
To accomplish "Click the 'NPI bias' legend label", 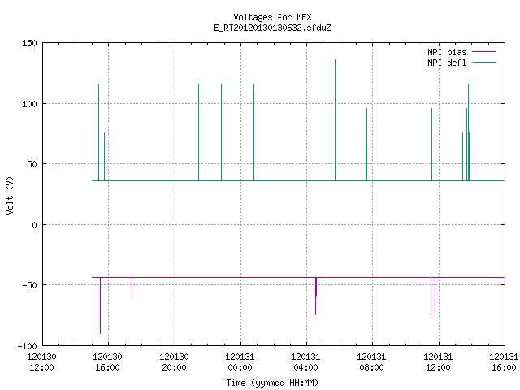I will (447, 52).
